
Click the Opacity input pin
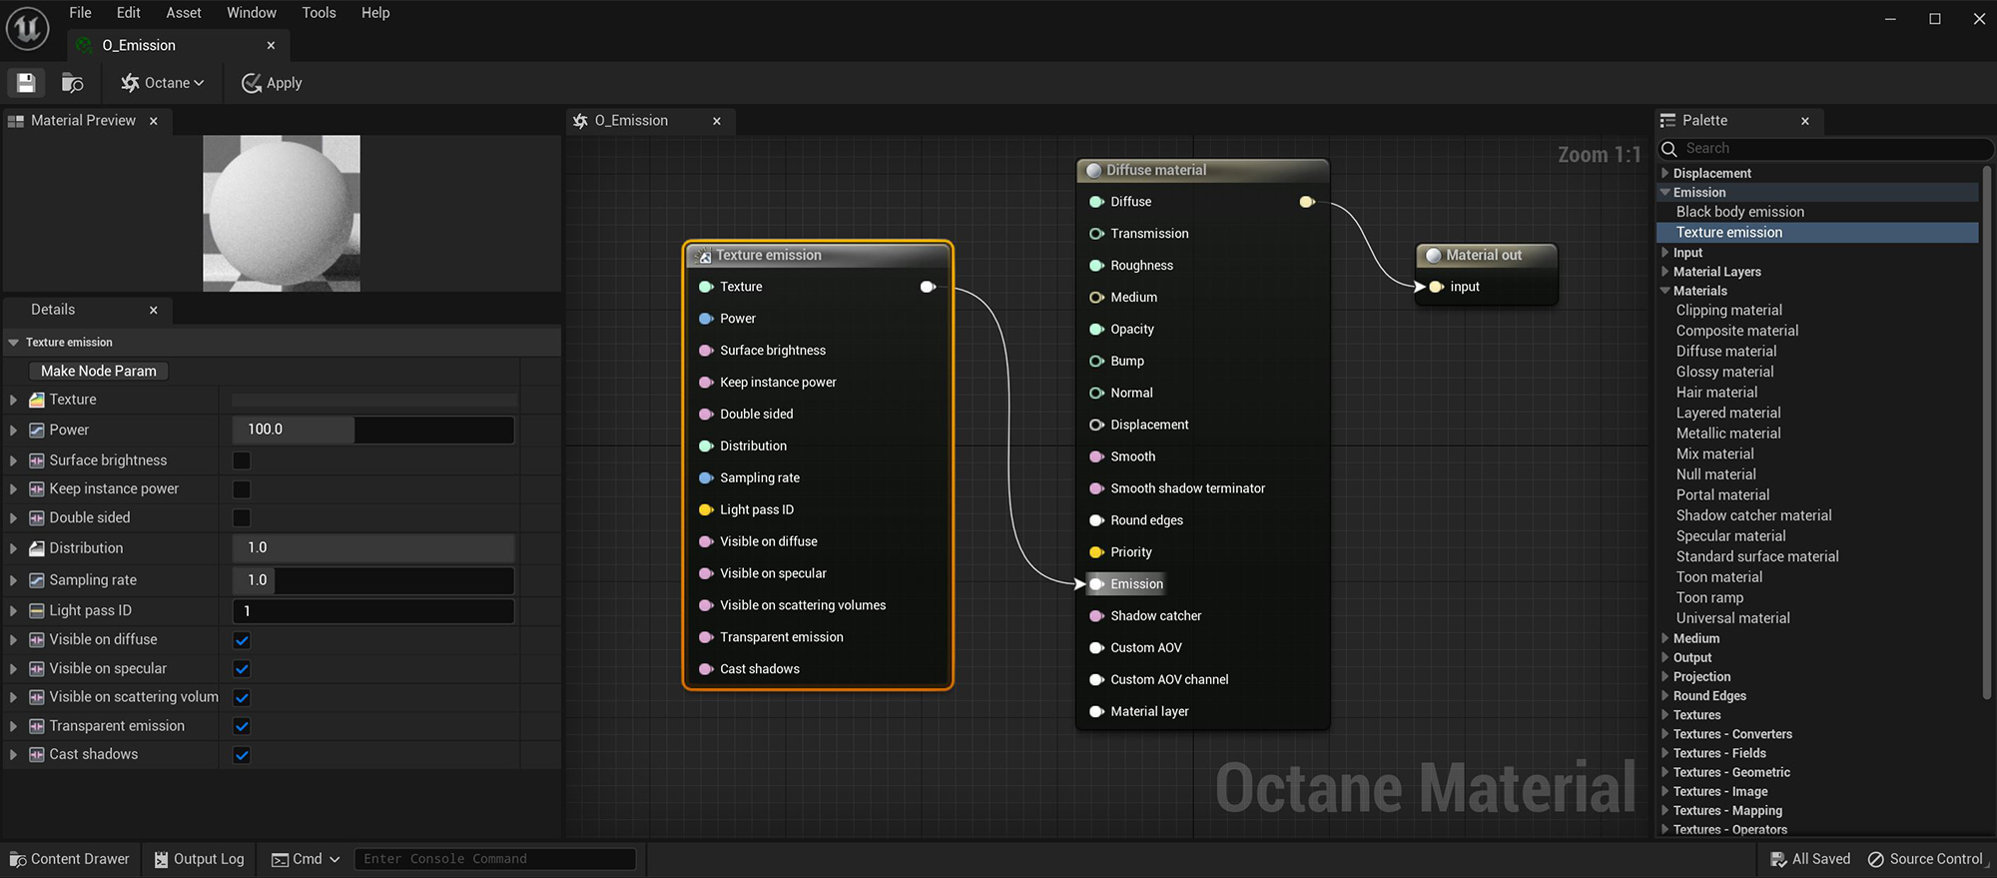pyautogui.click(x=1096, y=330)
